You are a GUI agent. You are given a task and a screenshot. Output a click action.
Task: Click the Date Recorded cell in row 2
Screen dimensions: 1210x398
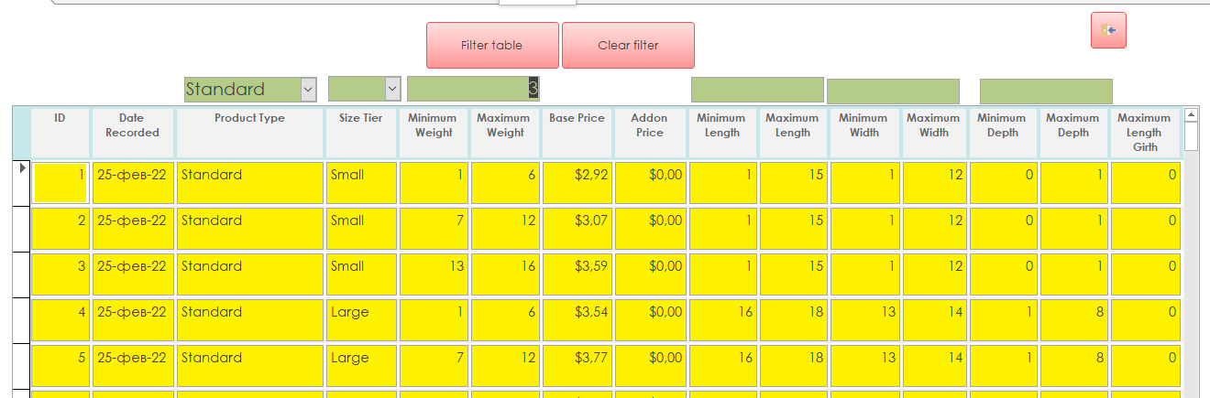point(133,229)
